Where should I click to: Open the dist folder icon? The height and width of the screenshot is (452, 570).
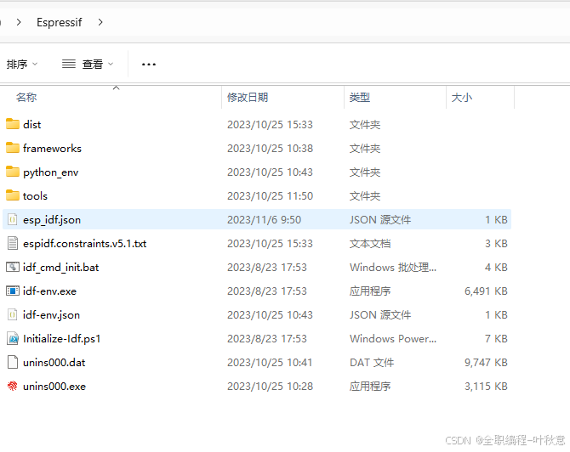point(13,124)
